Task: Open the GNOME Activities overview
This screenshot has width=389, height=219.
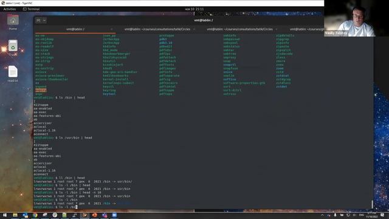Action: coord(10,9)
